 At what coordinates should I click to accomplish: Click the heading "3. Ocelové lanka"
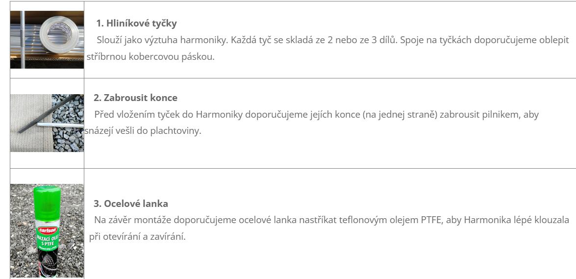point(131,203)
